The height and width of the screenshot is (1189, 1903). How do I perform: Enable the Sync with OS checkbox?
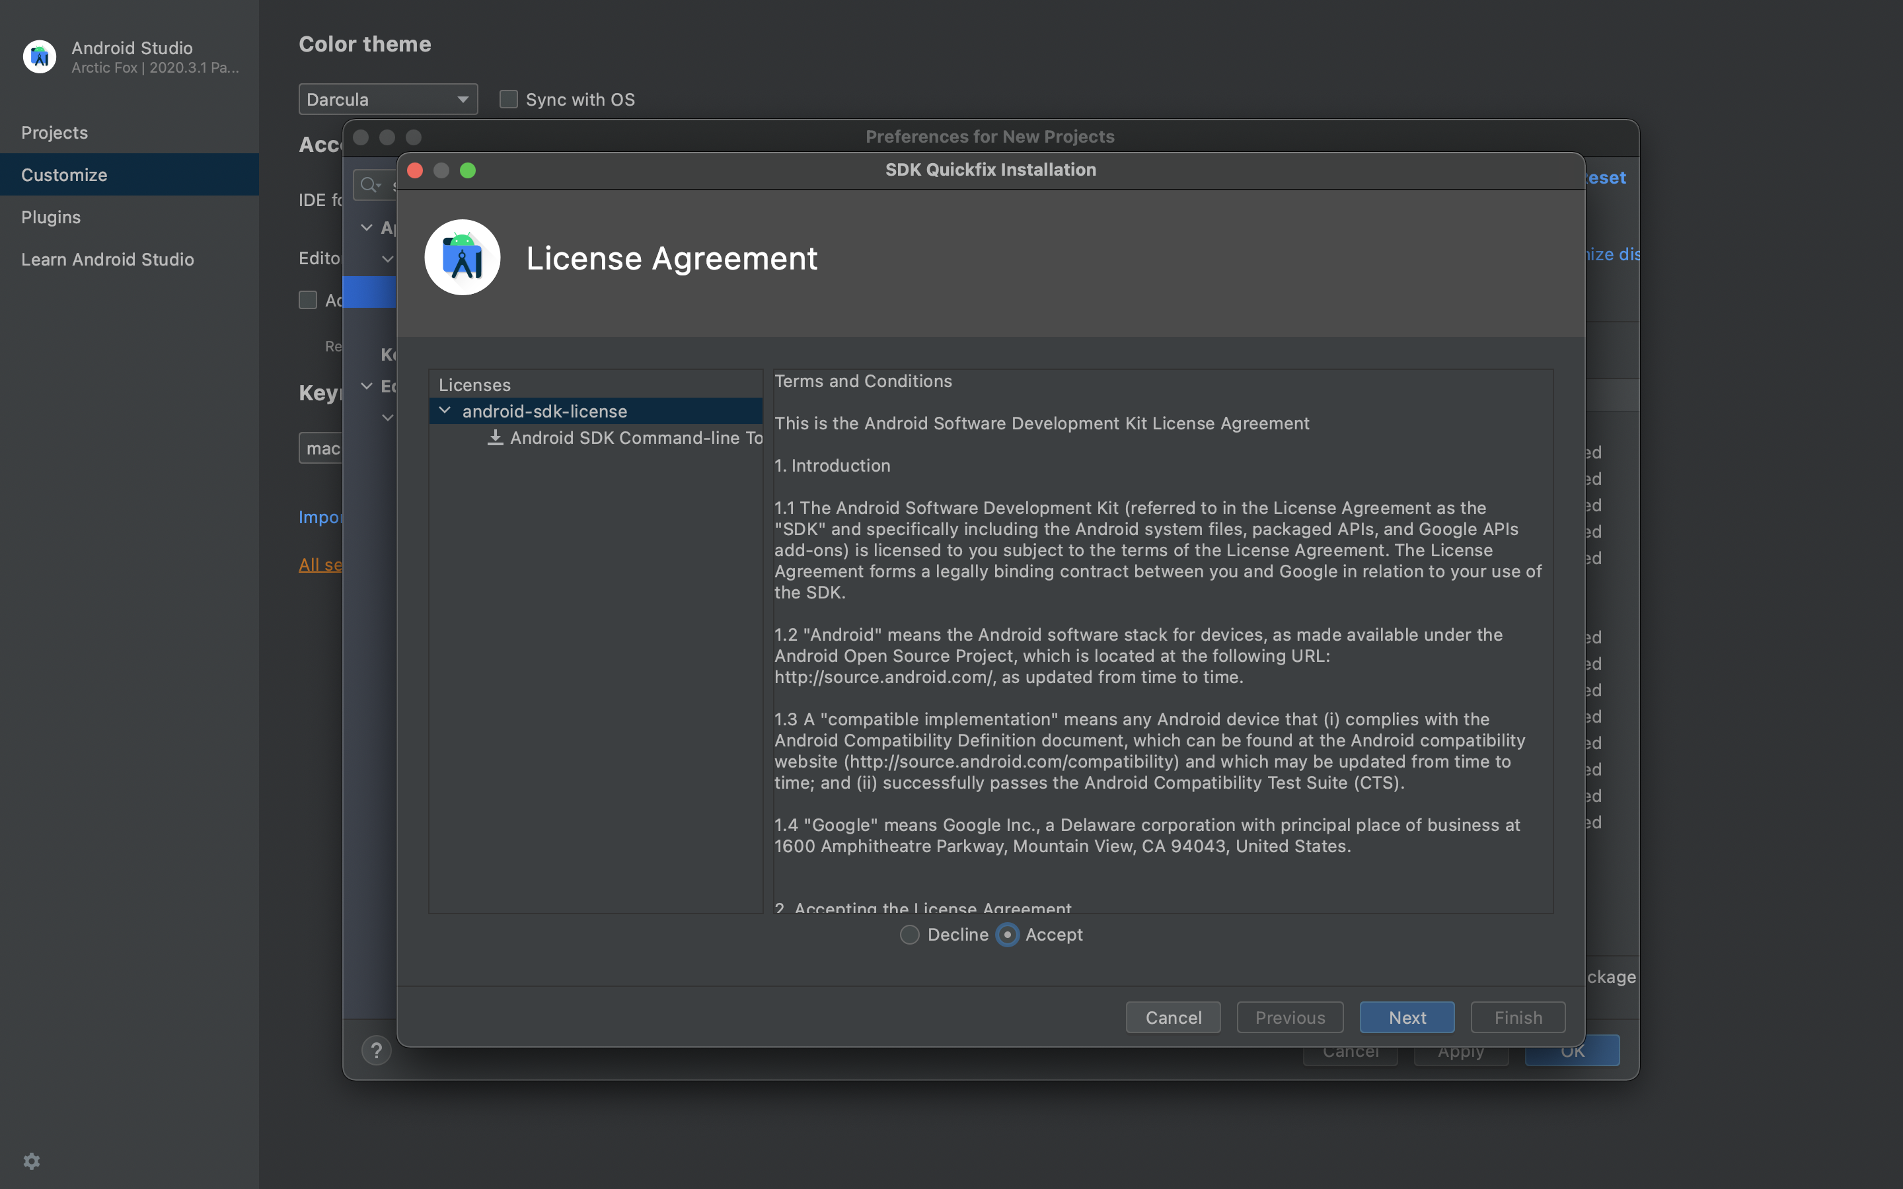509,99
